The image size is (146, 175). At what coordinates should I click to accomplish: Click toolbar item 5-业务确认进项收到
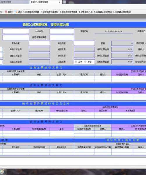(x=103, y=12)
